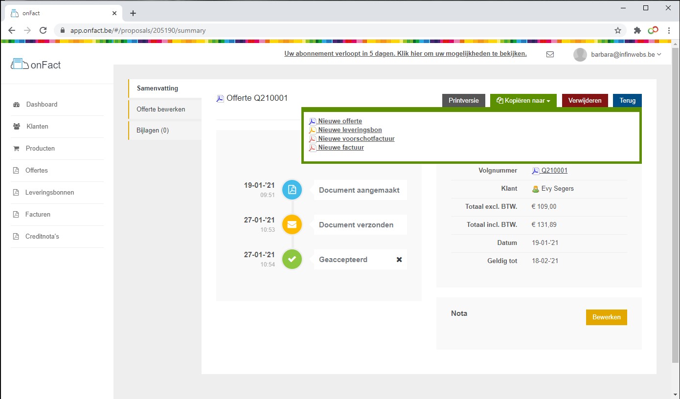Click the yellow document sent envelope icon
Viewport: 680px width, 399px height.
click(292, 224)
